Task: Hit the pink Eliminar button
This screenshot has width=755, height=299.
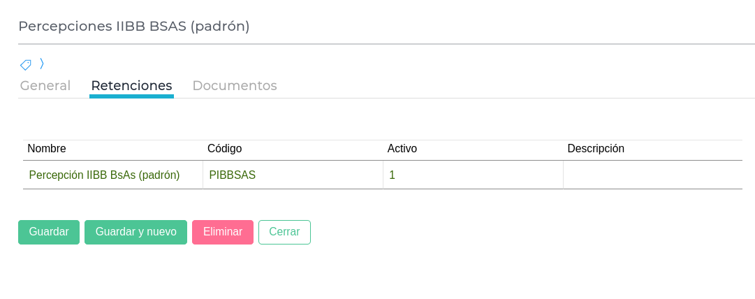Action: pyautogui.click(x=223, y=232)
